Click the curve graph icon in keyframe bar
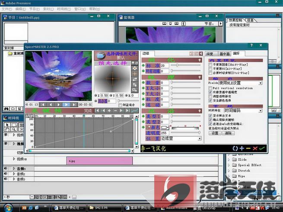 [x=135, y=111]
